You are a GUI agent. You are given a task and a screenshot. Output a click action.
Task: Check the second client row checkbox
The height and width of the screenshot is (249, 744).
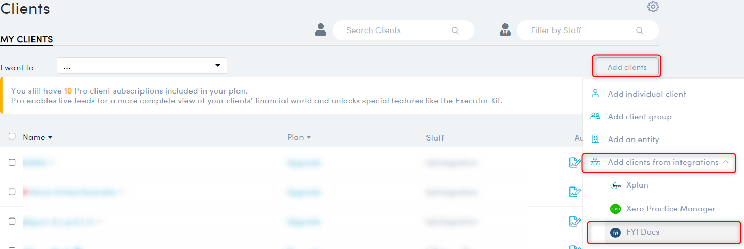point(12,192)
